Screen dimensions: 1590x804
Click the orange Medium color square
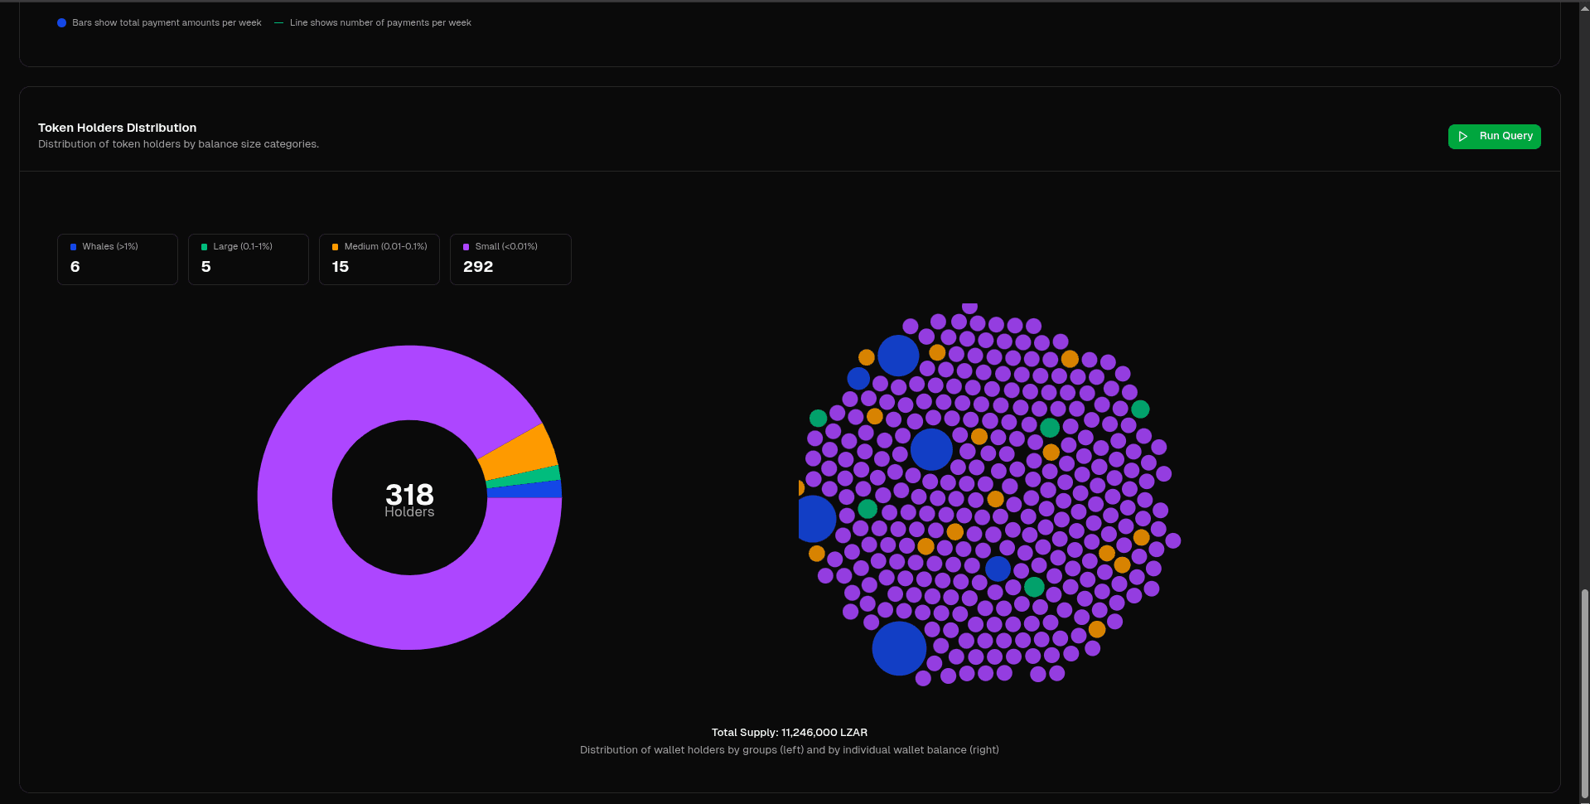click(336, 247)
